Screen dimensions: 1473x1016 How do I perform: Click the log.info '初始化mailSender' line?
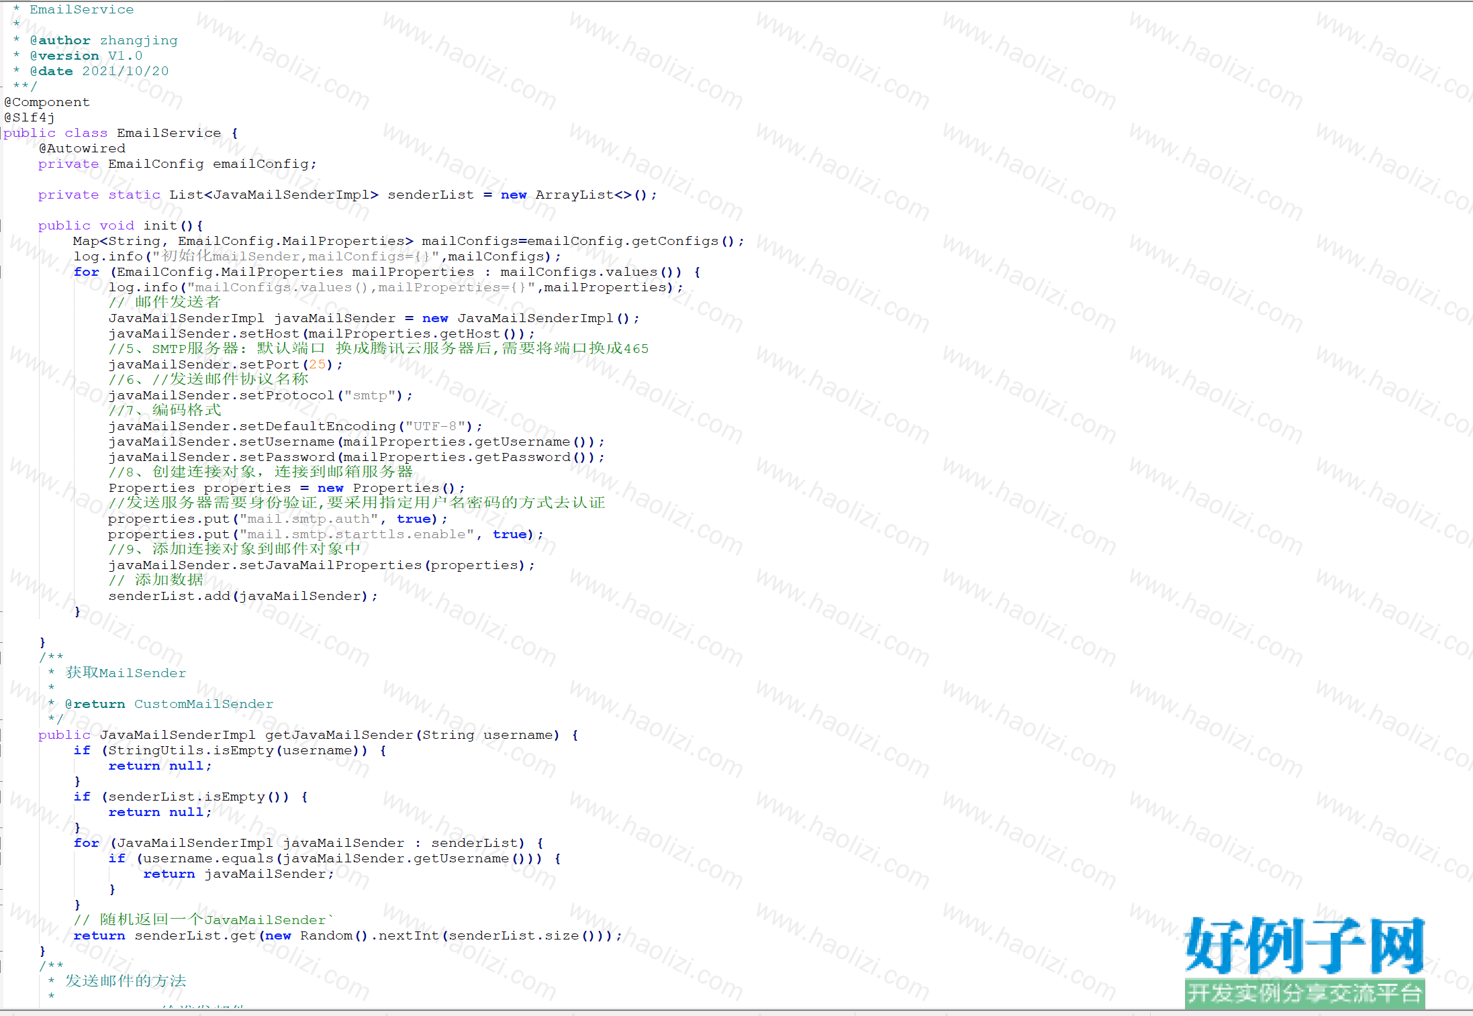coord(317,256)
